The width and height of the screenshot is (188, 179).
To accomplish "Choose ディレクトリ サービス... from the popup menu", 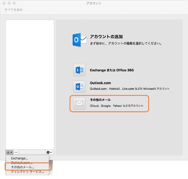I will pos(27,172).
